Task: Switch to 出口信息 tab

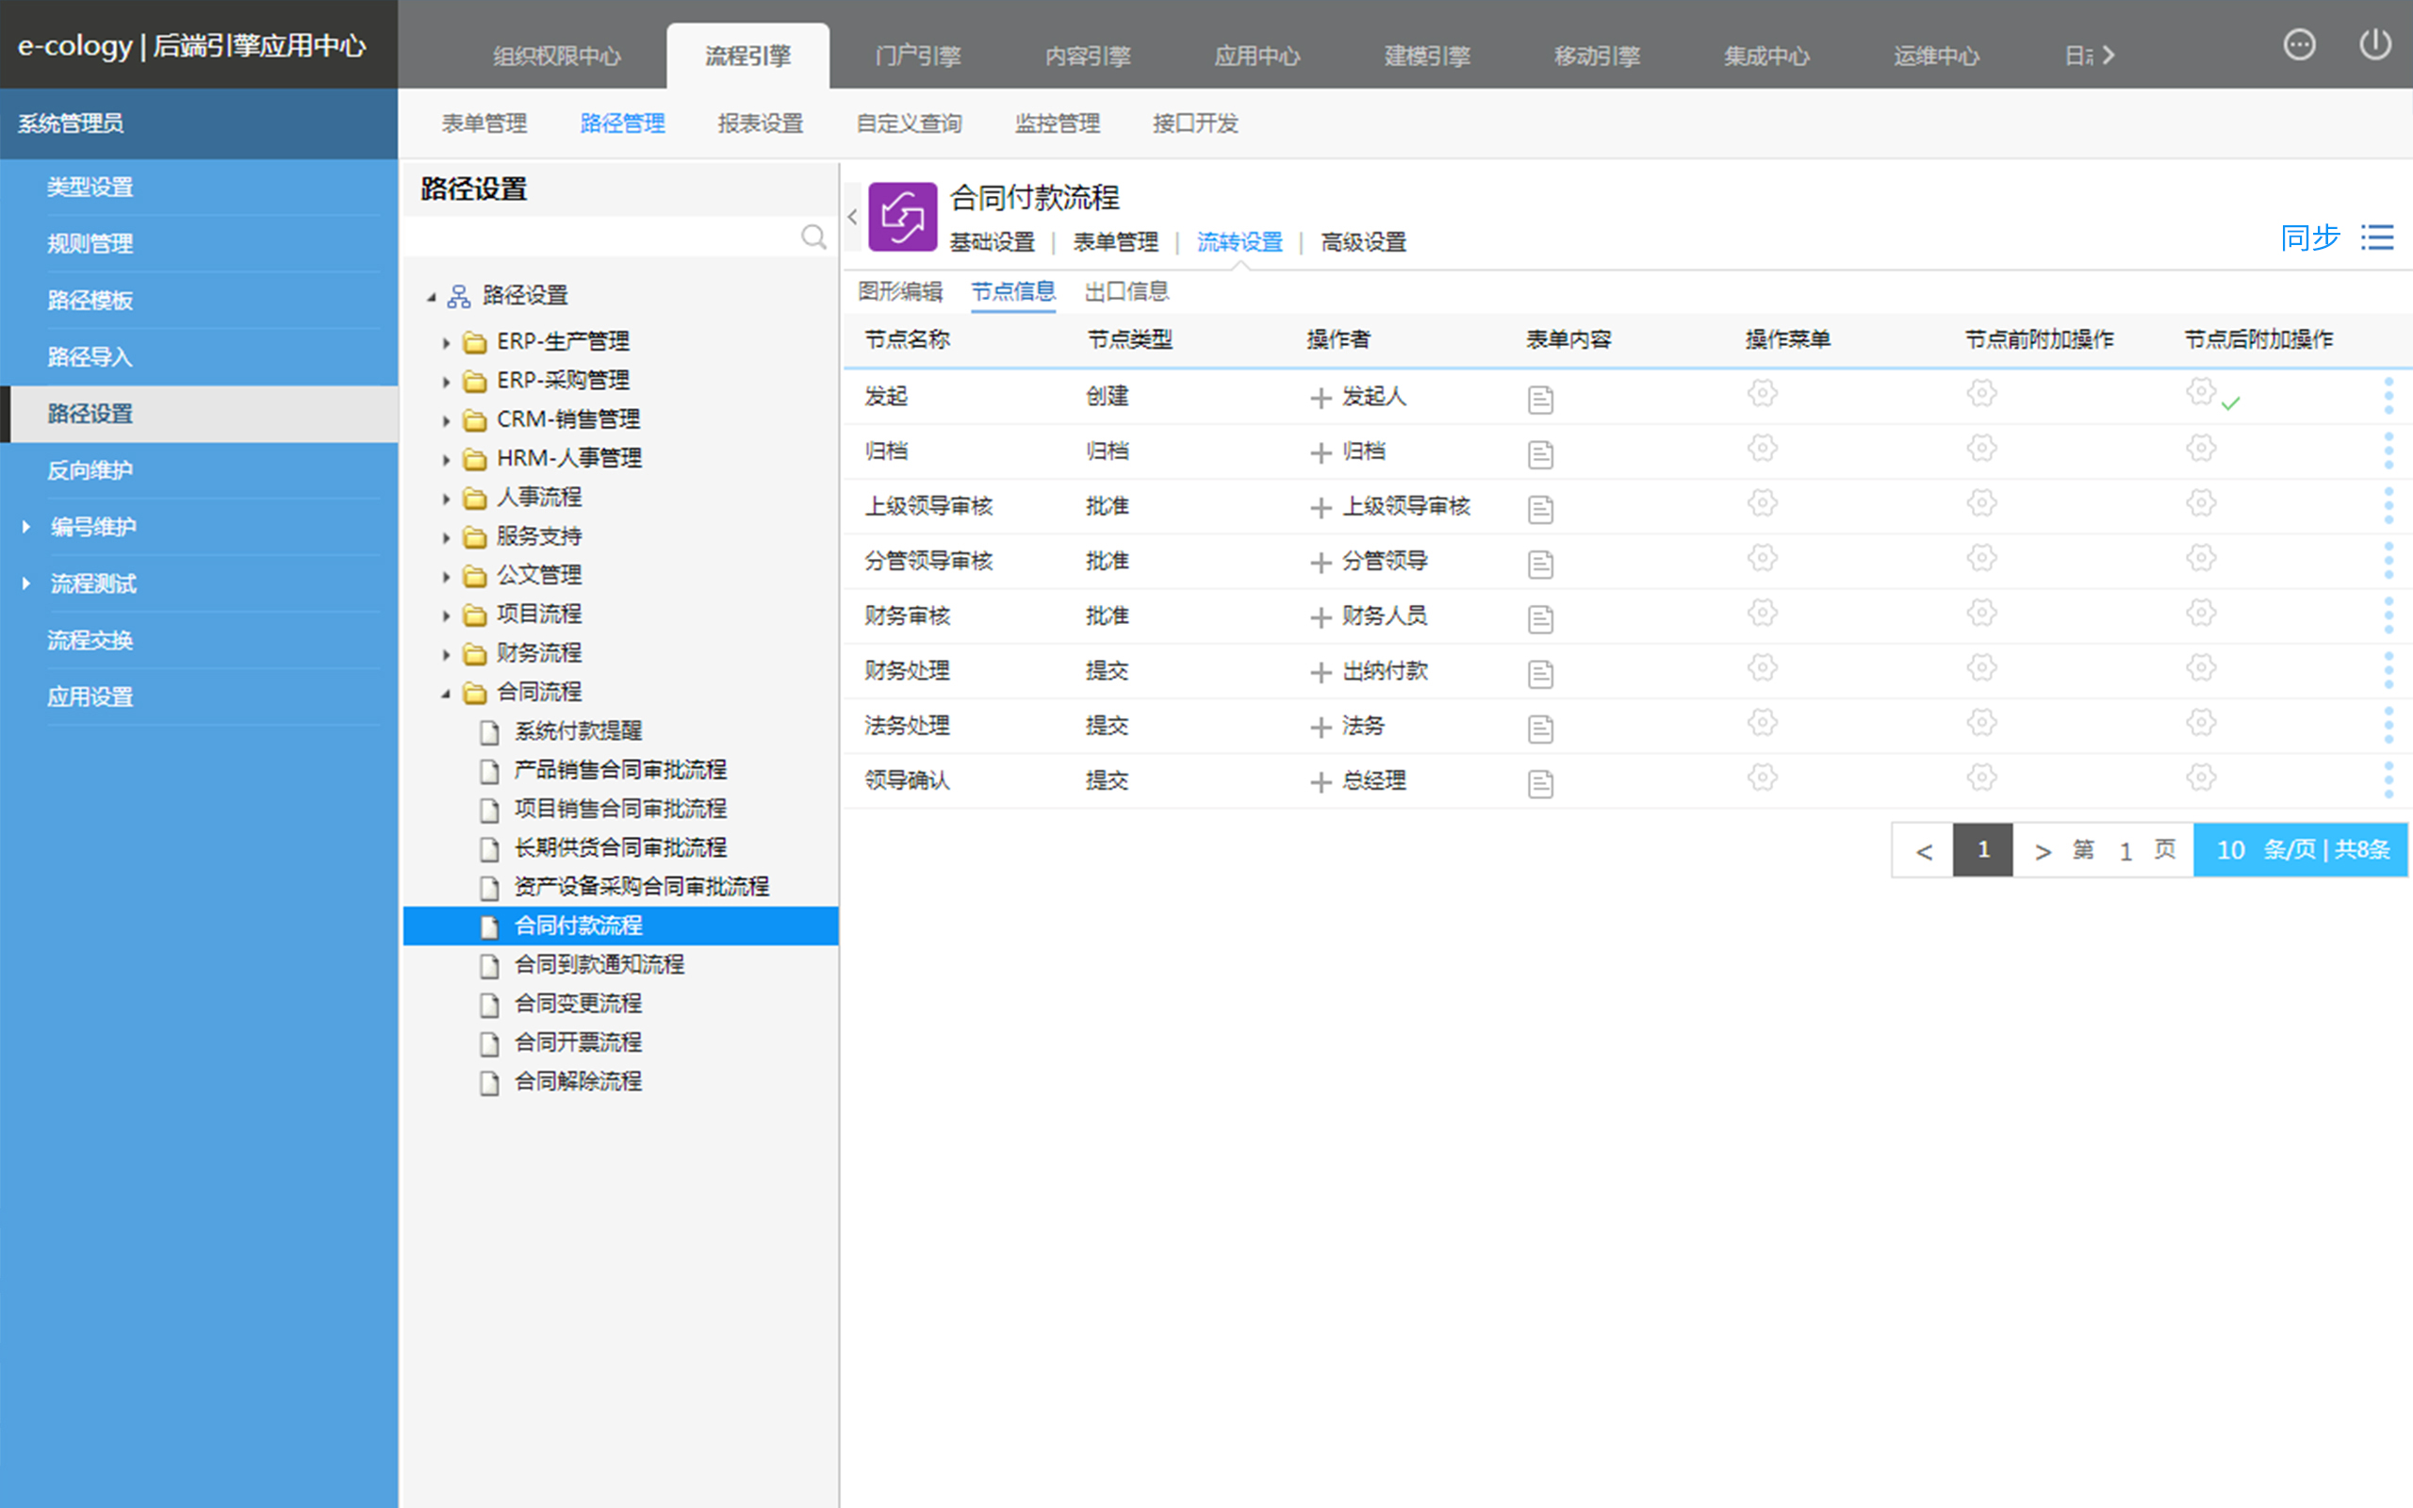Action: 1125,291
